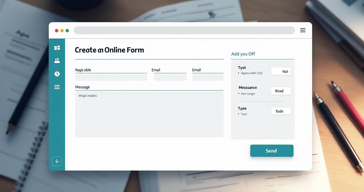Click the "Nel" button beside Tyot
The width and height of the screenshot is (364, 192).
281,71
